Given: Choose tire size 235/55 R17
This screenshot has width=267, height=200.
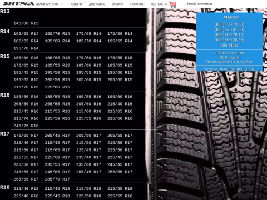Looking at the screenshot, I should (57, 164).
